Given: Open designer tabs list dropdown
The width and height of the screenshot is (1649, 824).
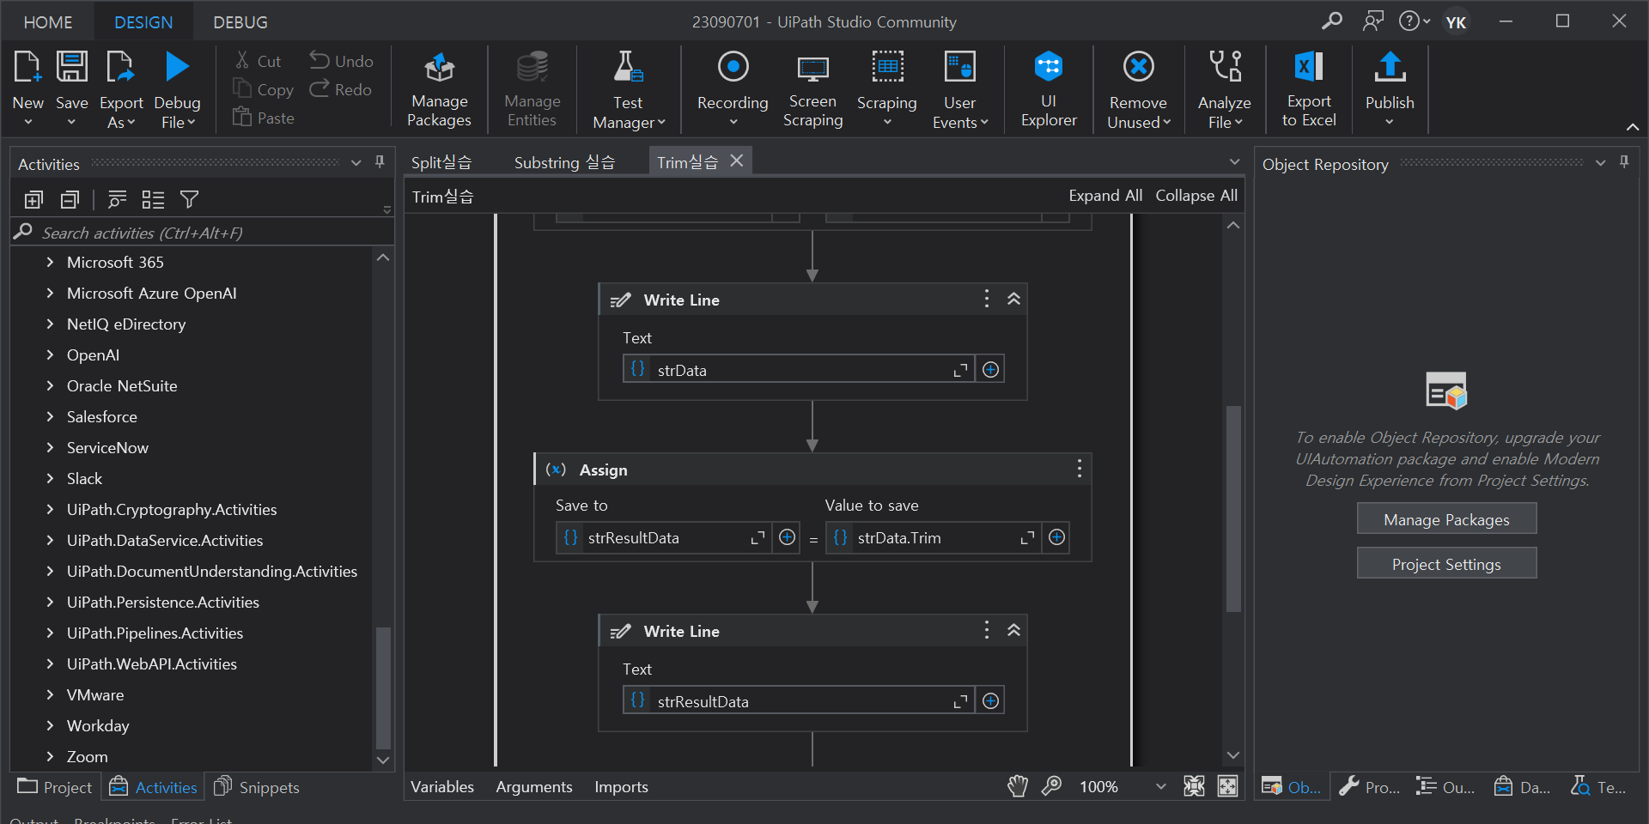Looking at the screenshot, I should [x=1234, y=162].
